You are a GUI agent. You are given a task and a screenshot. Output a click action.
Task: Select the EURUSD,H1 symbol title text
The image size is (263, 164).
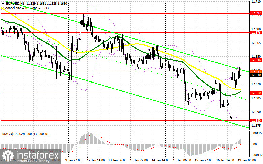[15, 3]
